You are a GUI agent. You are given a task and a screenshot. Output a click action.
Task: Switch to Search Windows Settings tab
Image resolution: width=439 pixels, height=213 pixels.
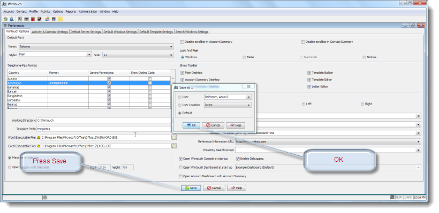click(192, 32)
